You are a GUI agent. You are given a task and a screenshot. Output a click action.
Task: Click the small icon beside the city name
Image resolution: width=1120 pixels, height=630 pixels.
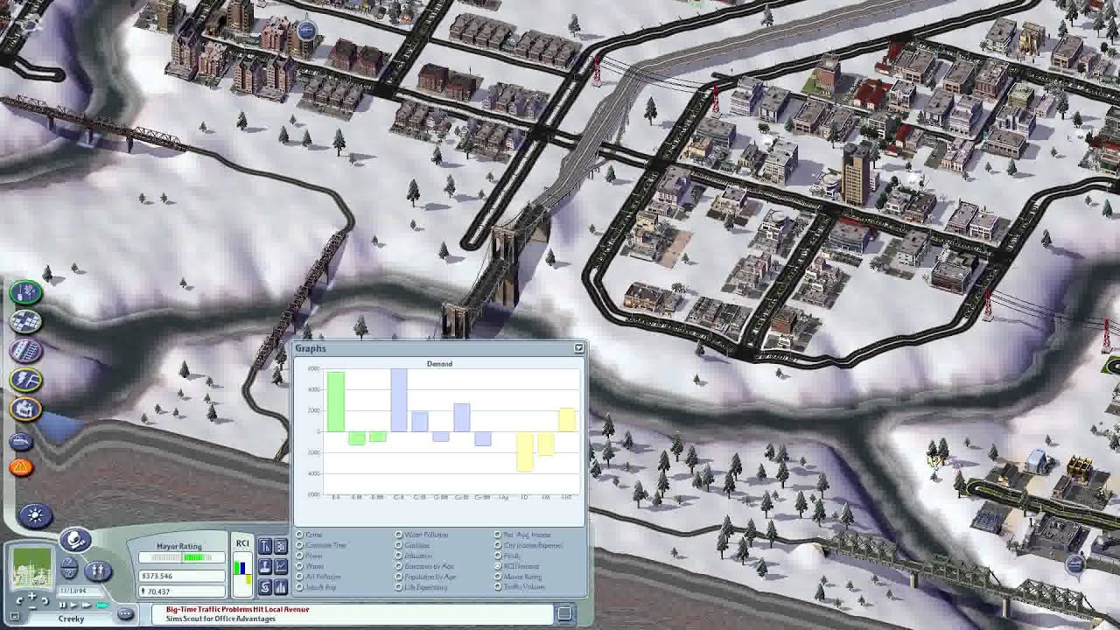coord(14,616)
